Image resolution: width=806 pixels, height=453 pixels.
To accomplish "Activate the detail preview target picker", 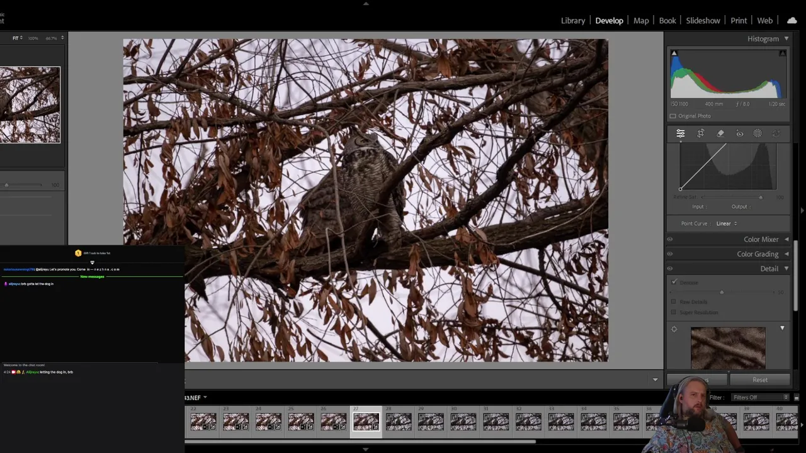I will pos(674,329).
